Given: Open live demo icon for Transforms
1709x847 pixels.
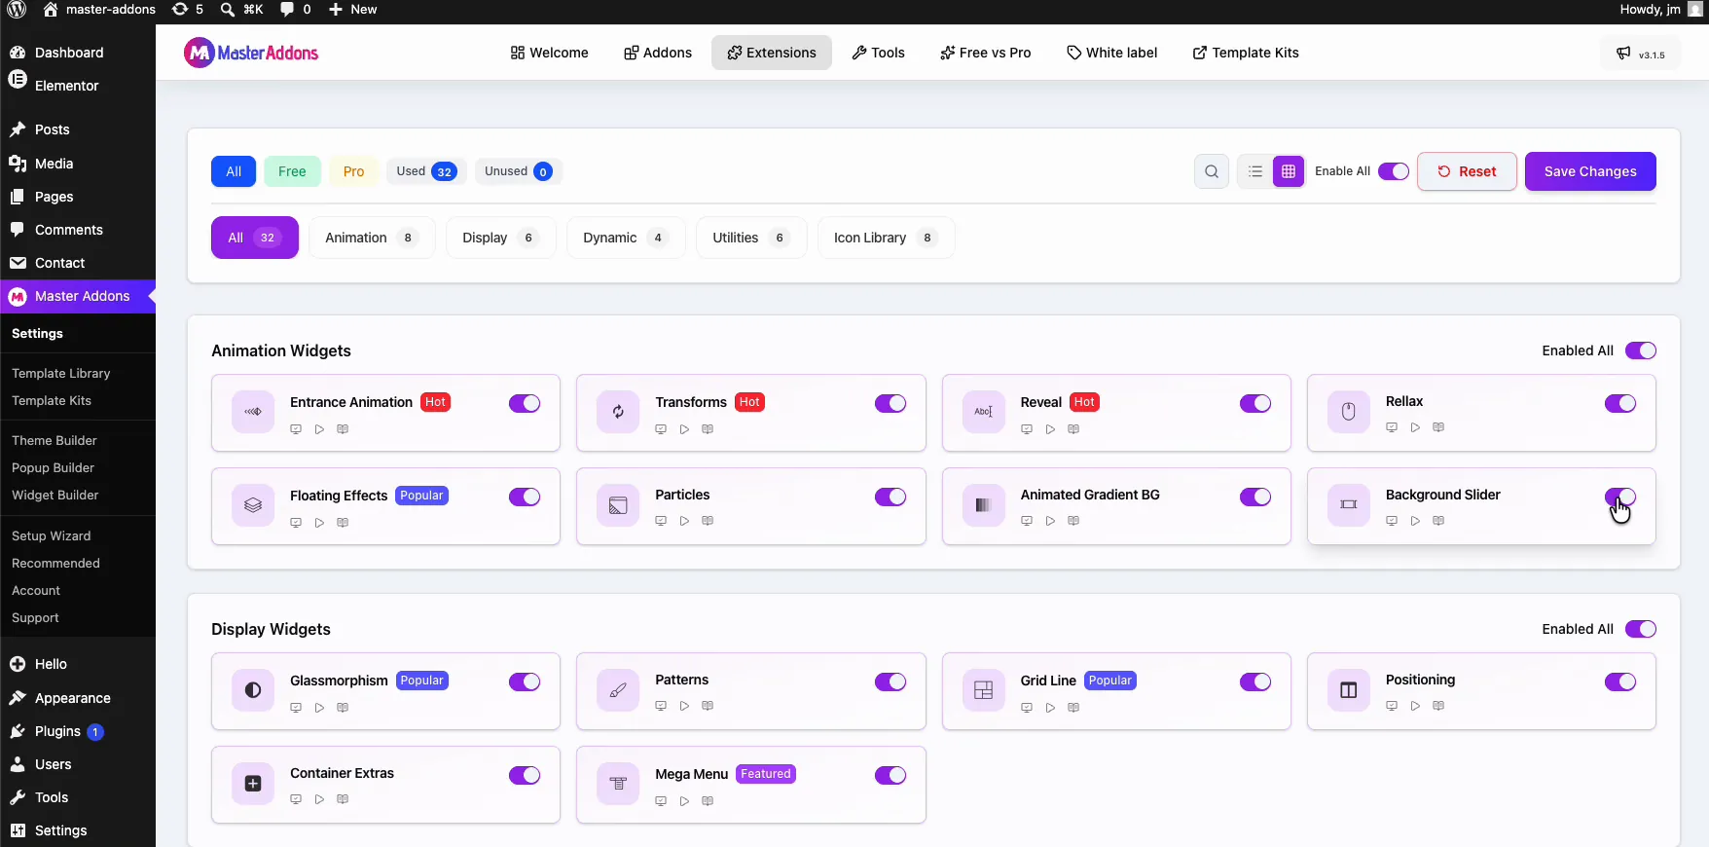Looking at the screenshot, I should (x=661, y=429).
